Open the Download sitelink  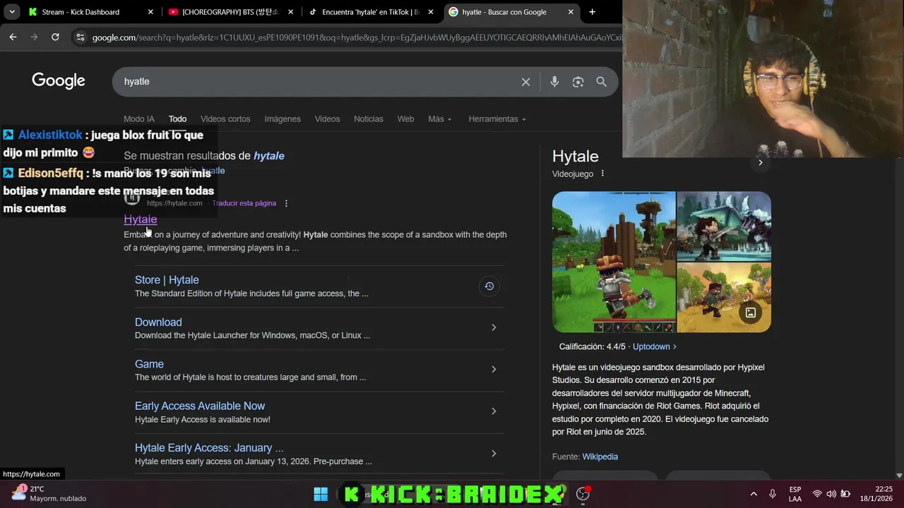[x=158, y=322]
